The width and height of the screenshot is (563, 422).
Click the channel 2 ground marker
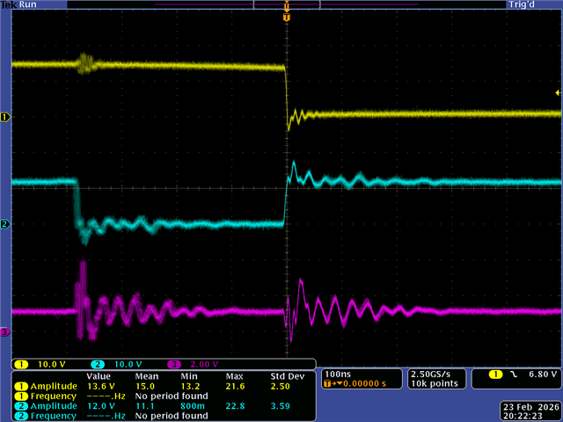point(5,224)
